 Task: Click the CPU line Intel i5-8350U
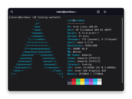click(92, 68)
